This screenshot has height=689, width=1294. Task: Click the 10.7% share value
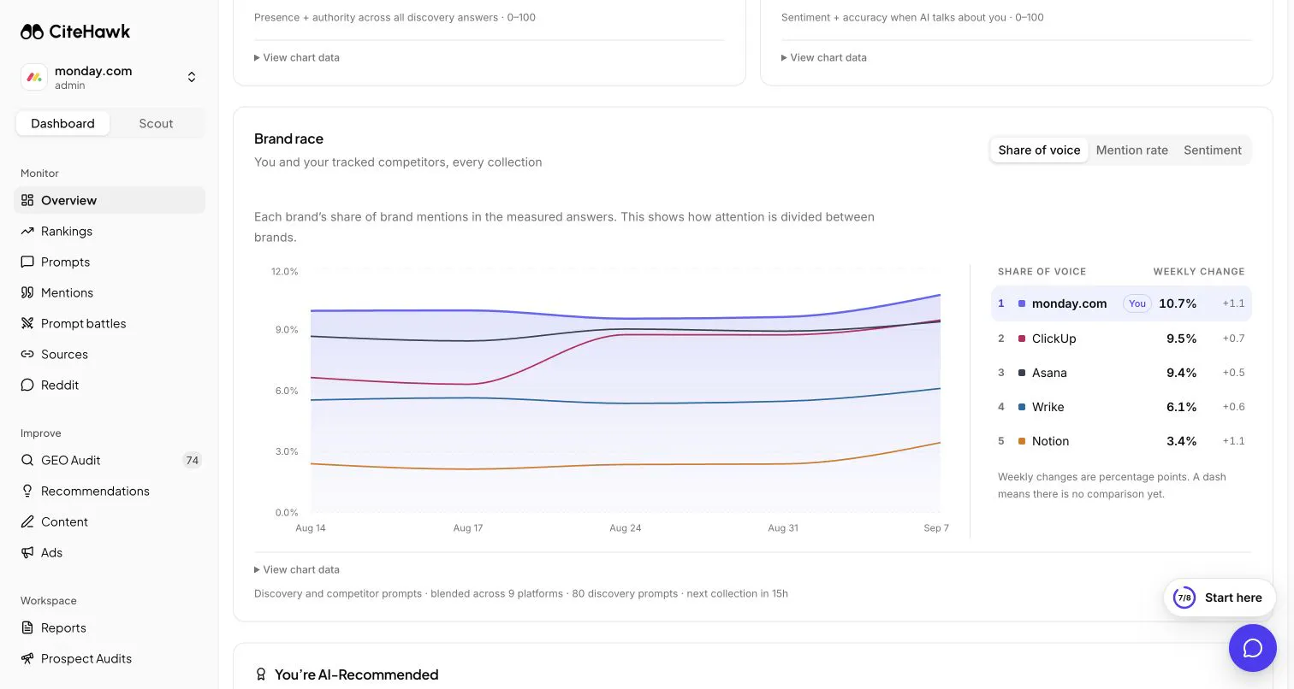1178,303
